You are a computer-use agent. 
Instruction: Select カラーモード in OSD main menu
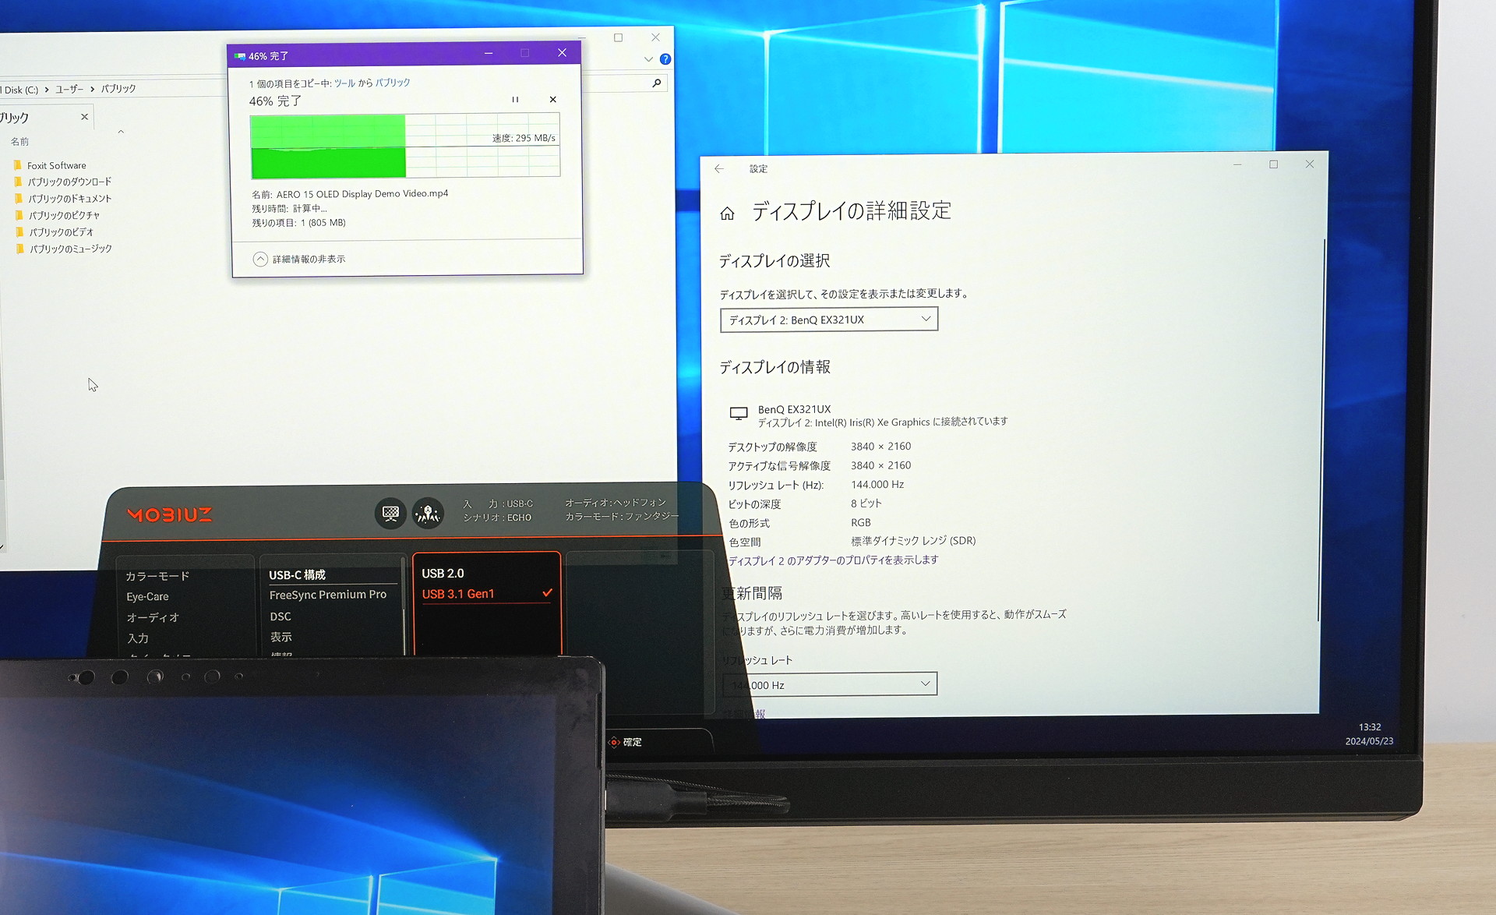click(x=157, y=577)
